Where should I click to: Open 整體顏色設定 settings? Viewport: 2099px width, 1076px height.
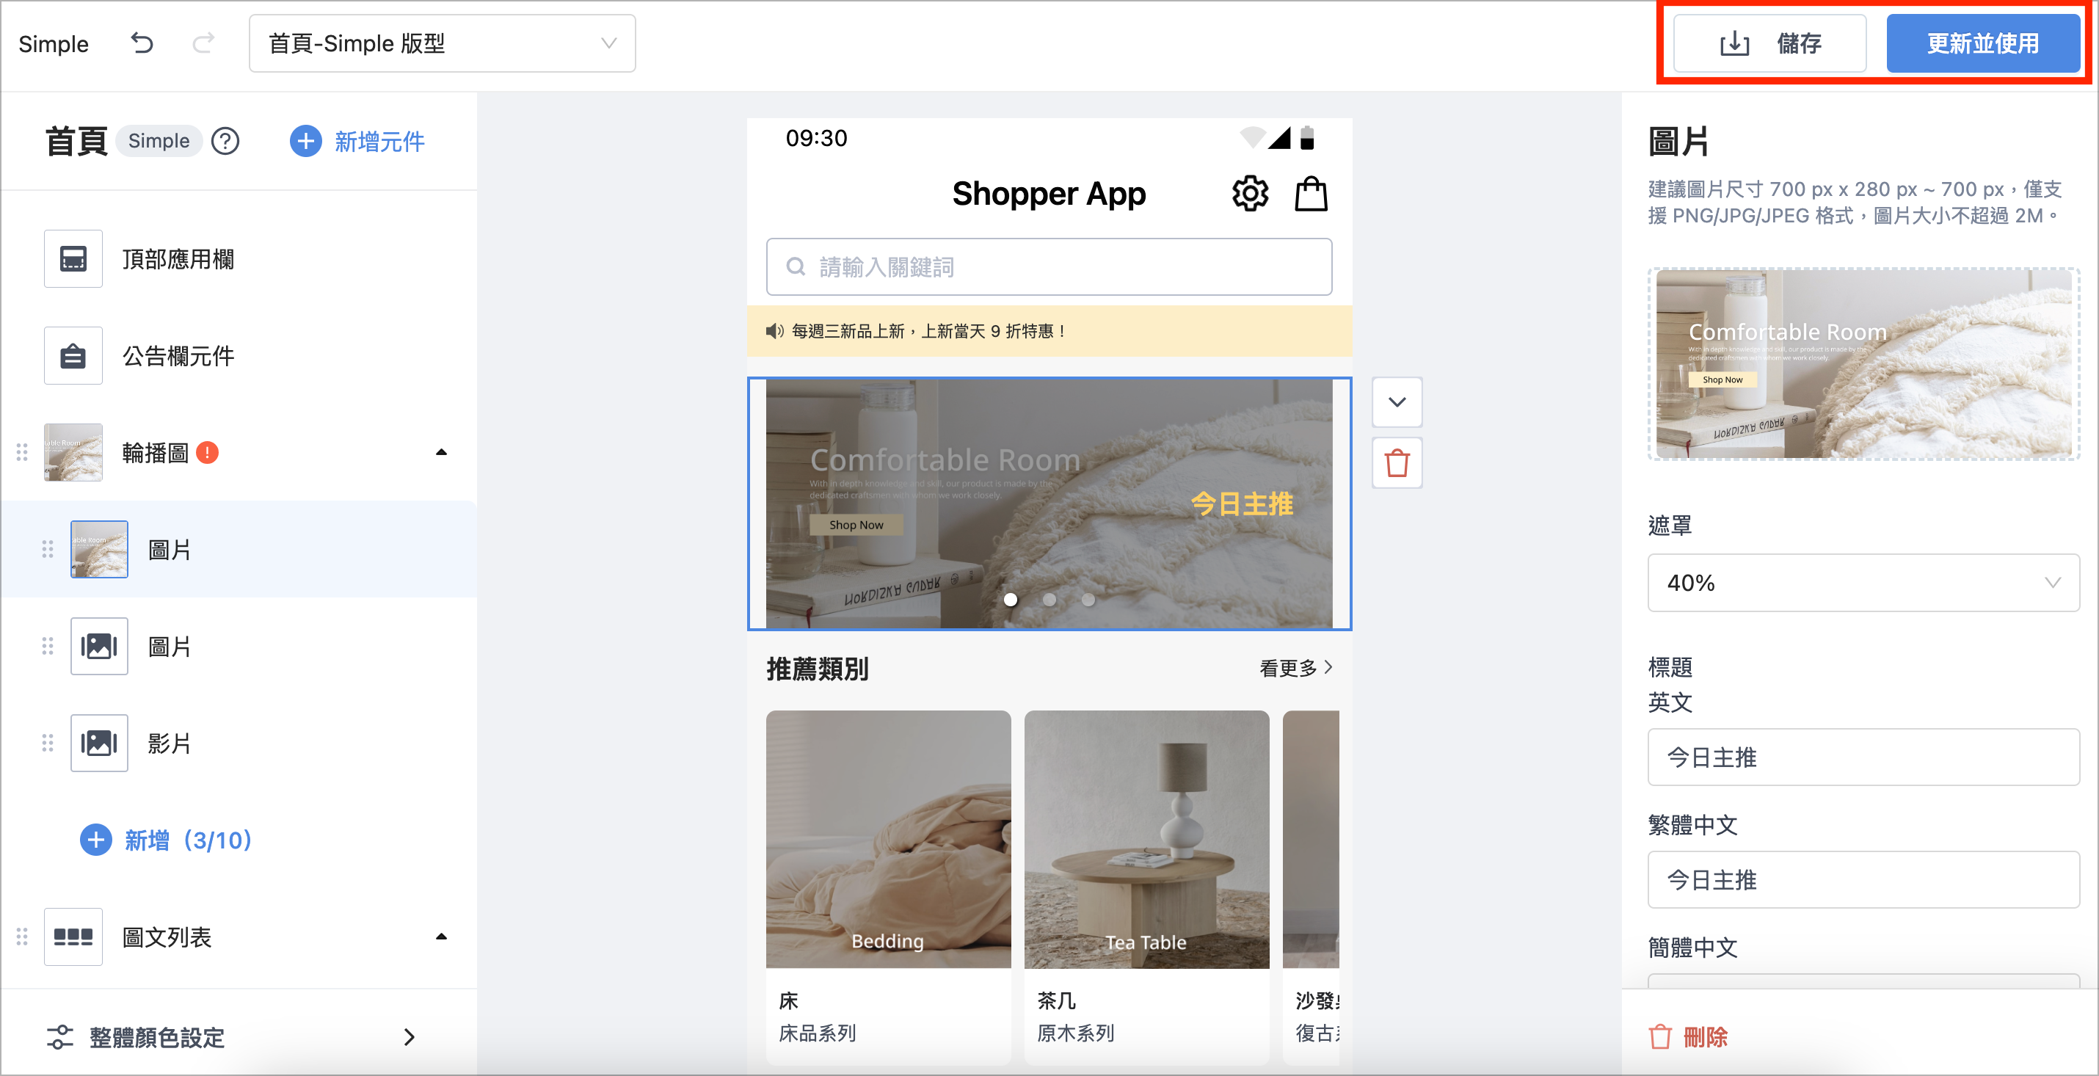(239, 1037)
